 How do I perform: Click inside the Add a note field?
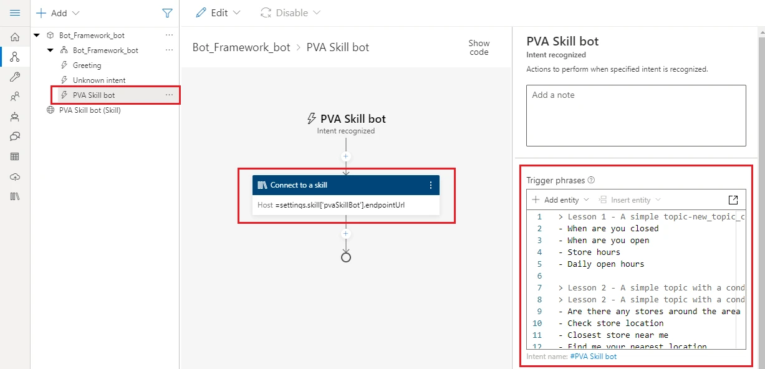(635, 115)
